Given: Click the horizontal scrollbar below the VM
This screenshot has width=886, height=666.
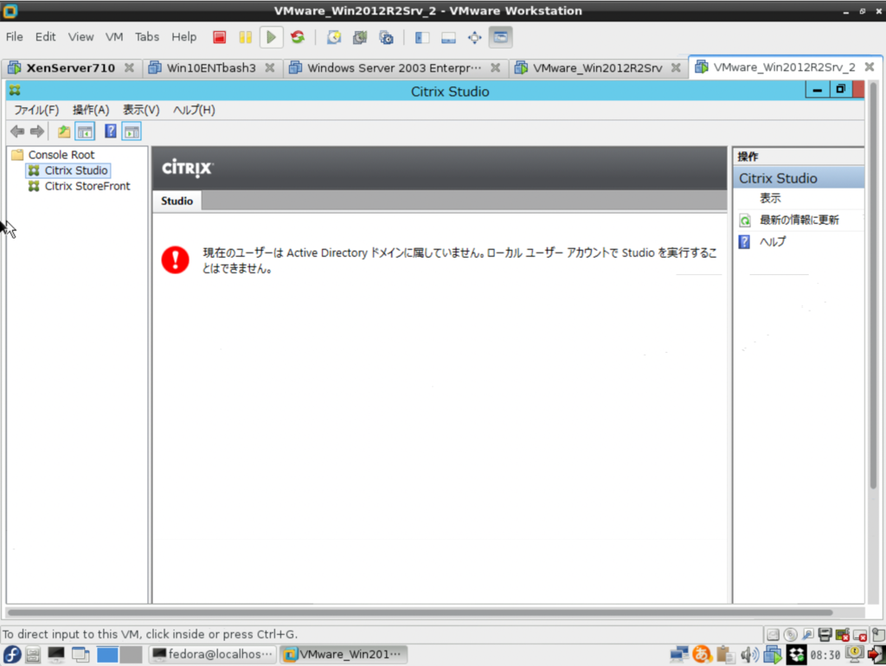Looking at the screenshot, I should coord(420,612).
